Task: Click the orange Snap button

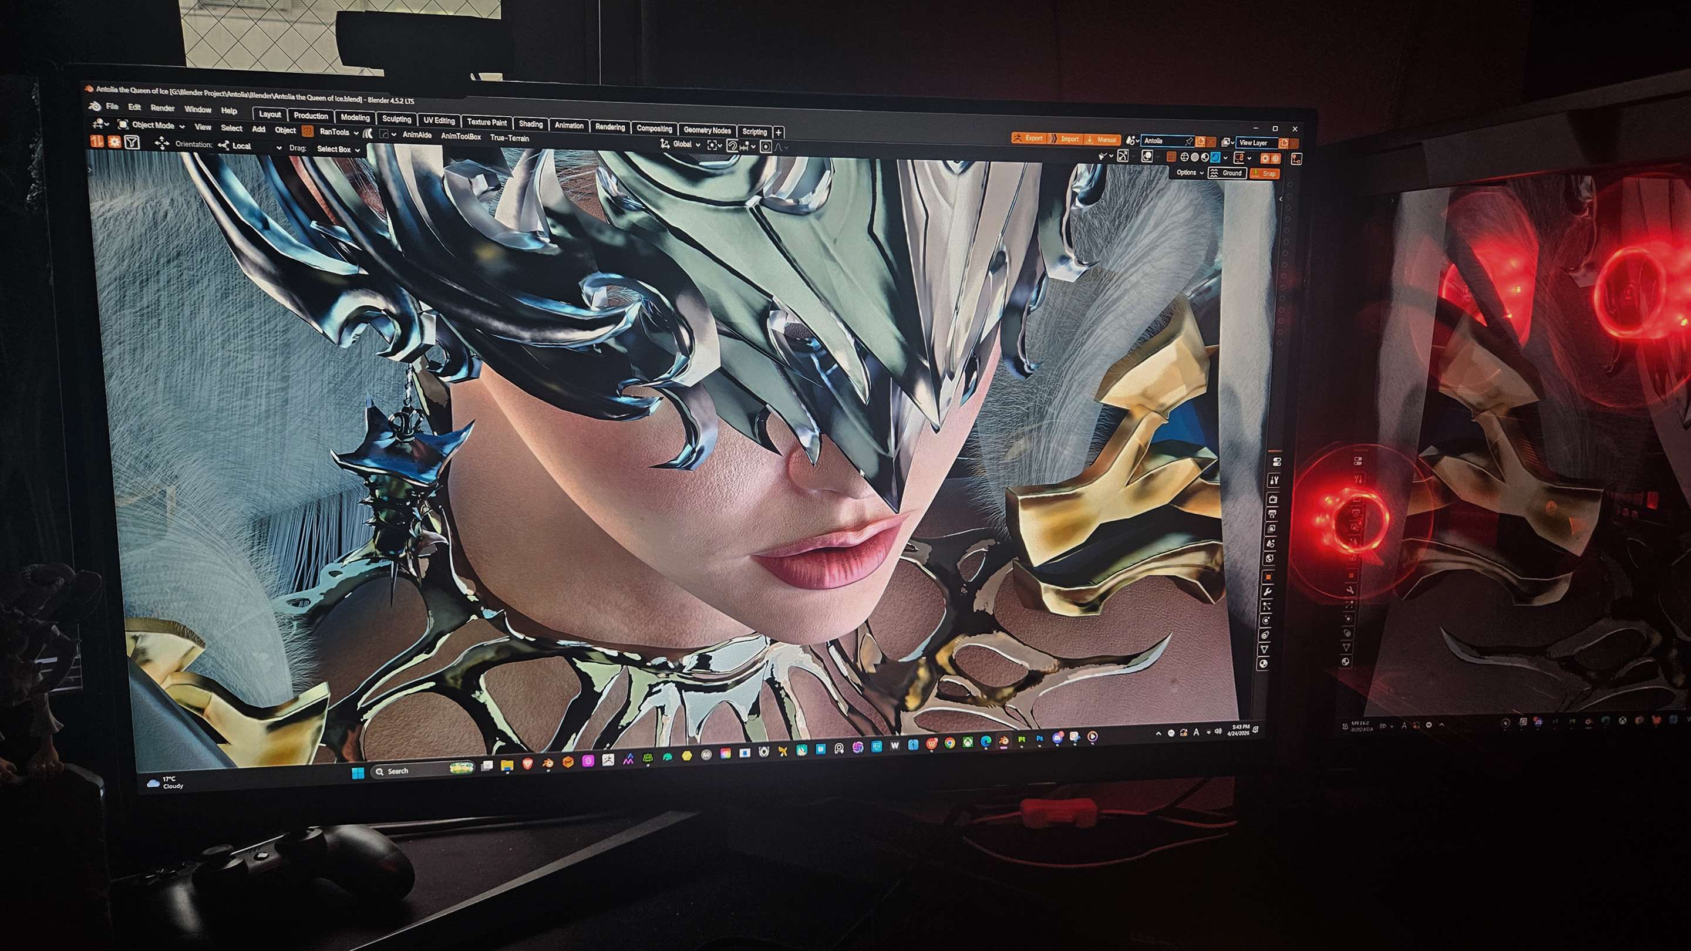Action: (x=1264, y=174)
